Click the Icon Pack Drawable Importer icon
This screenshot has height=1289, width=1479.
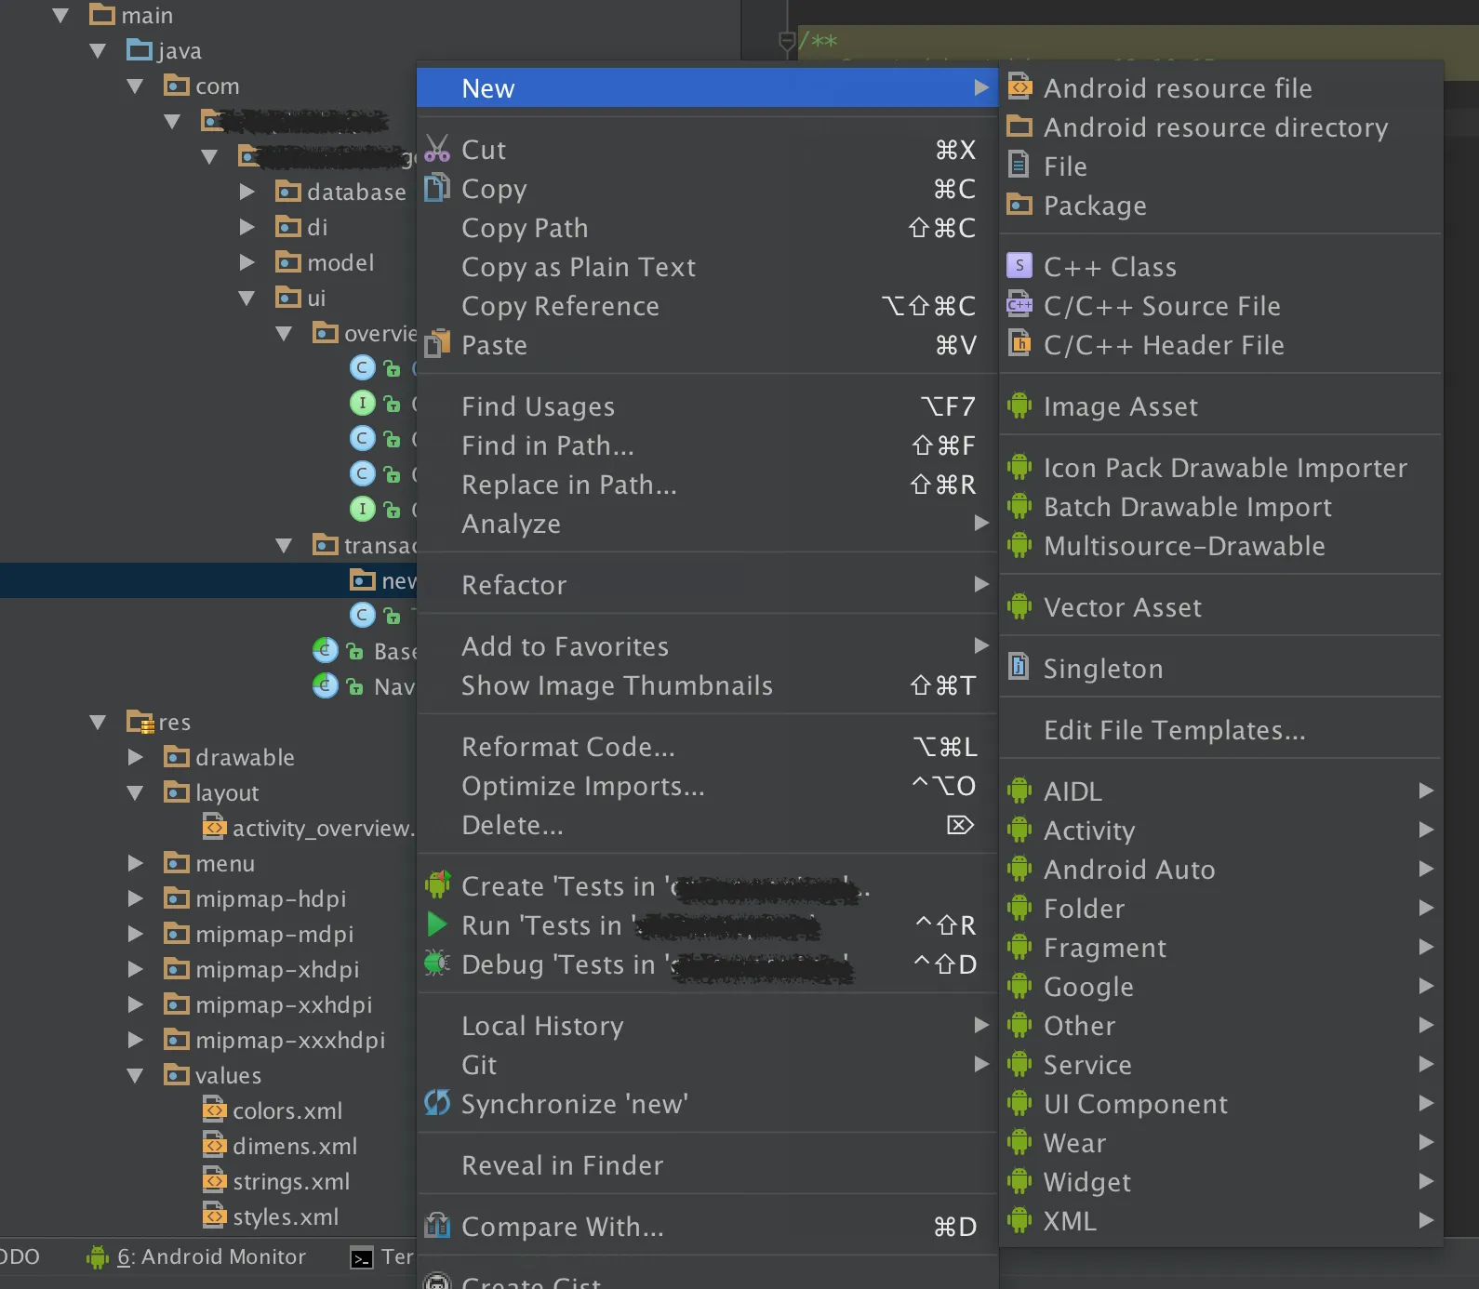1019,467
